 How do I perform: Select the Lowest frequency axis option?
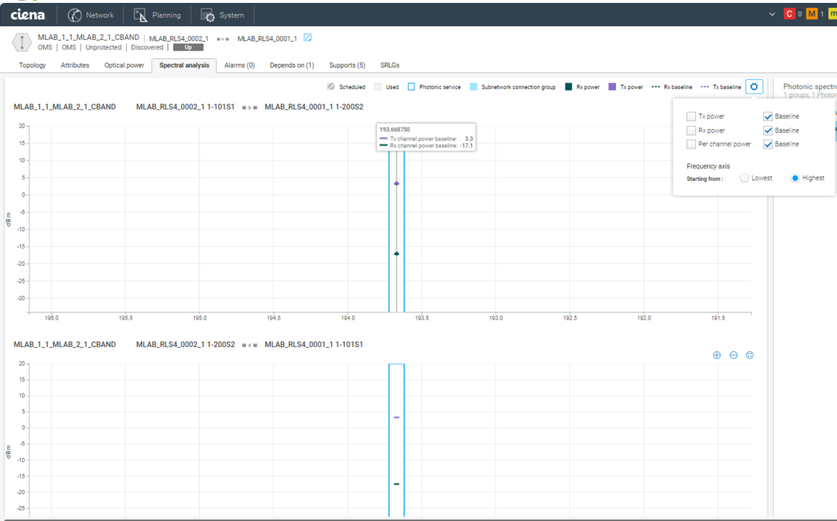click(x=744, y=178)
